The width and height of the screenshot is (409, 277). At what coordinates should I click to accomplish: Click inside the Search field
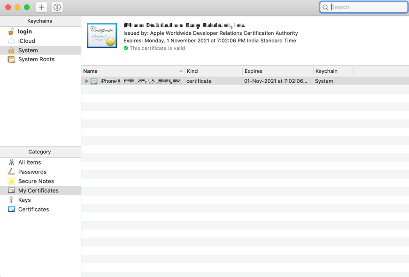pyautogui.click(x=364, y=7)
